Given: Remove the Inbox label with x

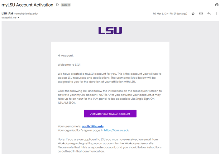Looking at the screenshot, I should (x=69, y=5).
